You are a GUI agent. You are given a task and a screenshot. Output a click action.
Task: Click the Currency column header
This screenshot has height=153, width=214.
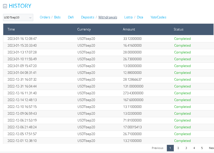[x=84, y=29]
